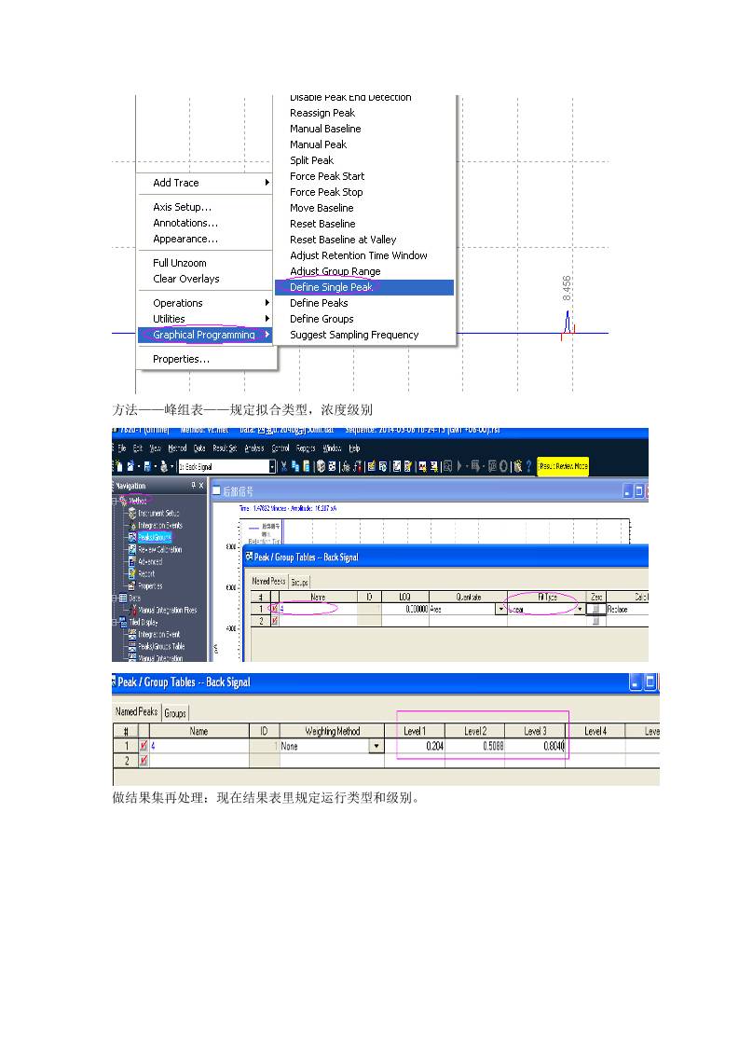This screenshot has height=1046, width=739.
Task: Open Review Calibration tree item
Action: 159,549
